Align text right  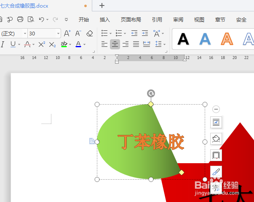[x=126, y=44]
